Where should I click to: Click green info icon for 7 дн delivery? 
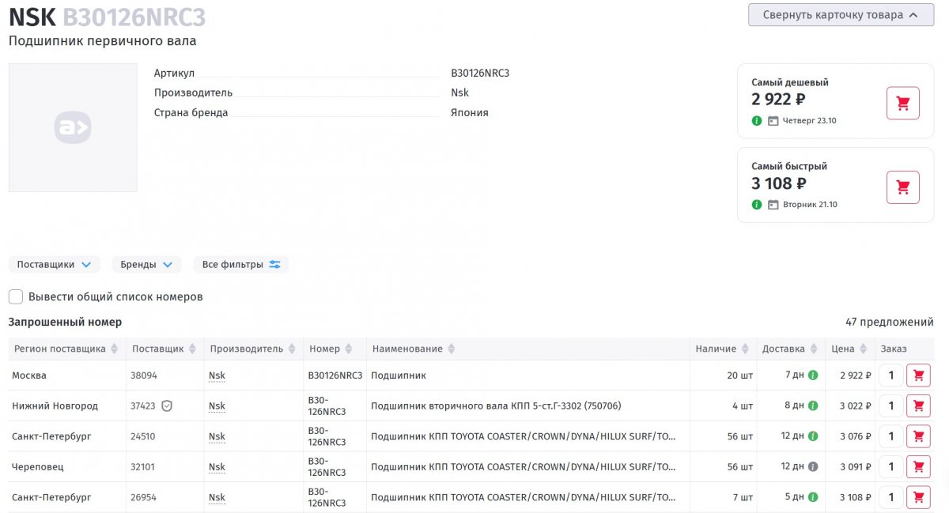click(x=813, y=375)
